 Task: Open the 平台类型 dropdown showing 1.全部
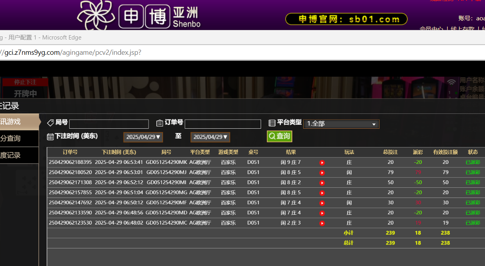pyautogui.click(x=341, y=124)
